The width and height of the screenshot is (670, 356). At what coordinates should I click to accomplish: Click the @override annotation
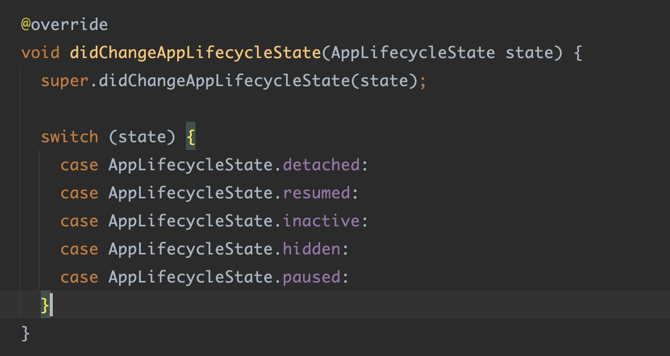click(x=64, y=24)
